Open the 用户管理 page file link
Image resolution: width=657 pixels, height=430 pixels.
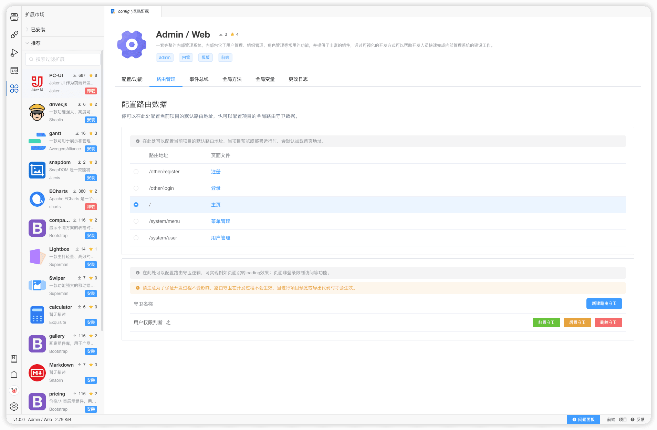[x=221, y=238]
